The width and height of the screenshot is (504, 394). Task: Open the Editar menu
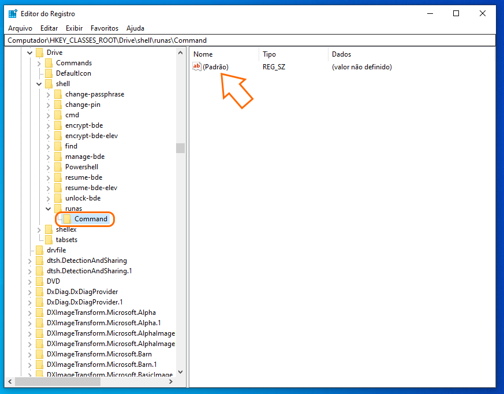coord(49,28)
